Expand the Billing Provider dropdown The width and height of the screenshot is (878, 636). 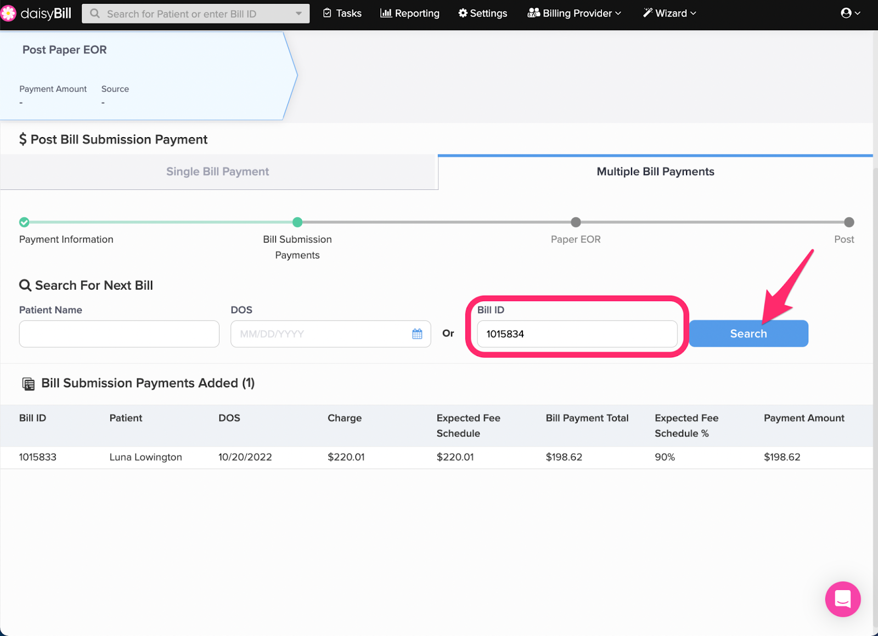575,13
